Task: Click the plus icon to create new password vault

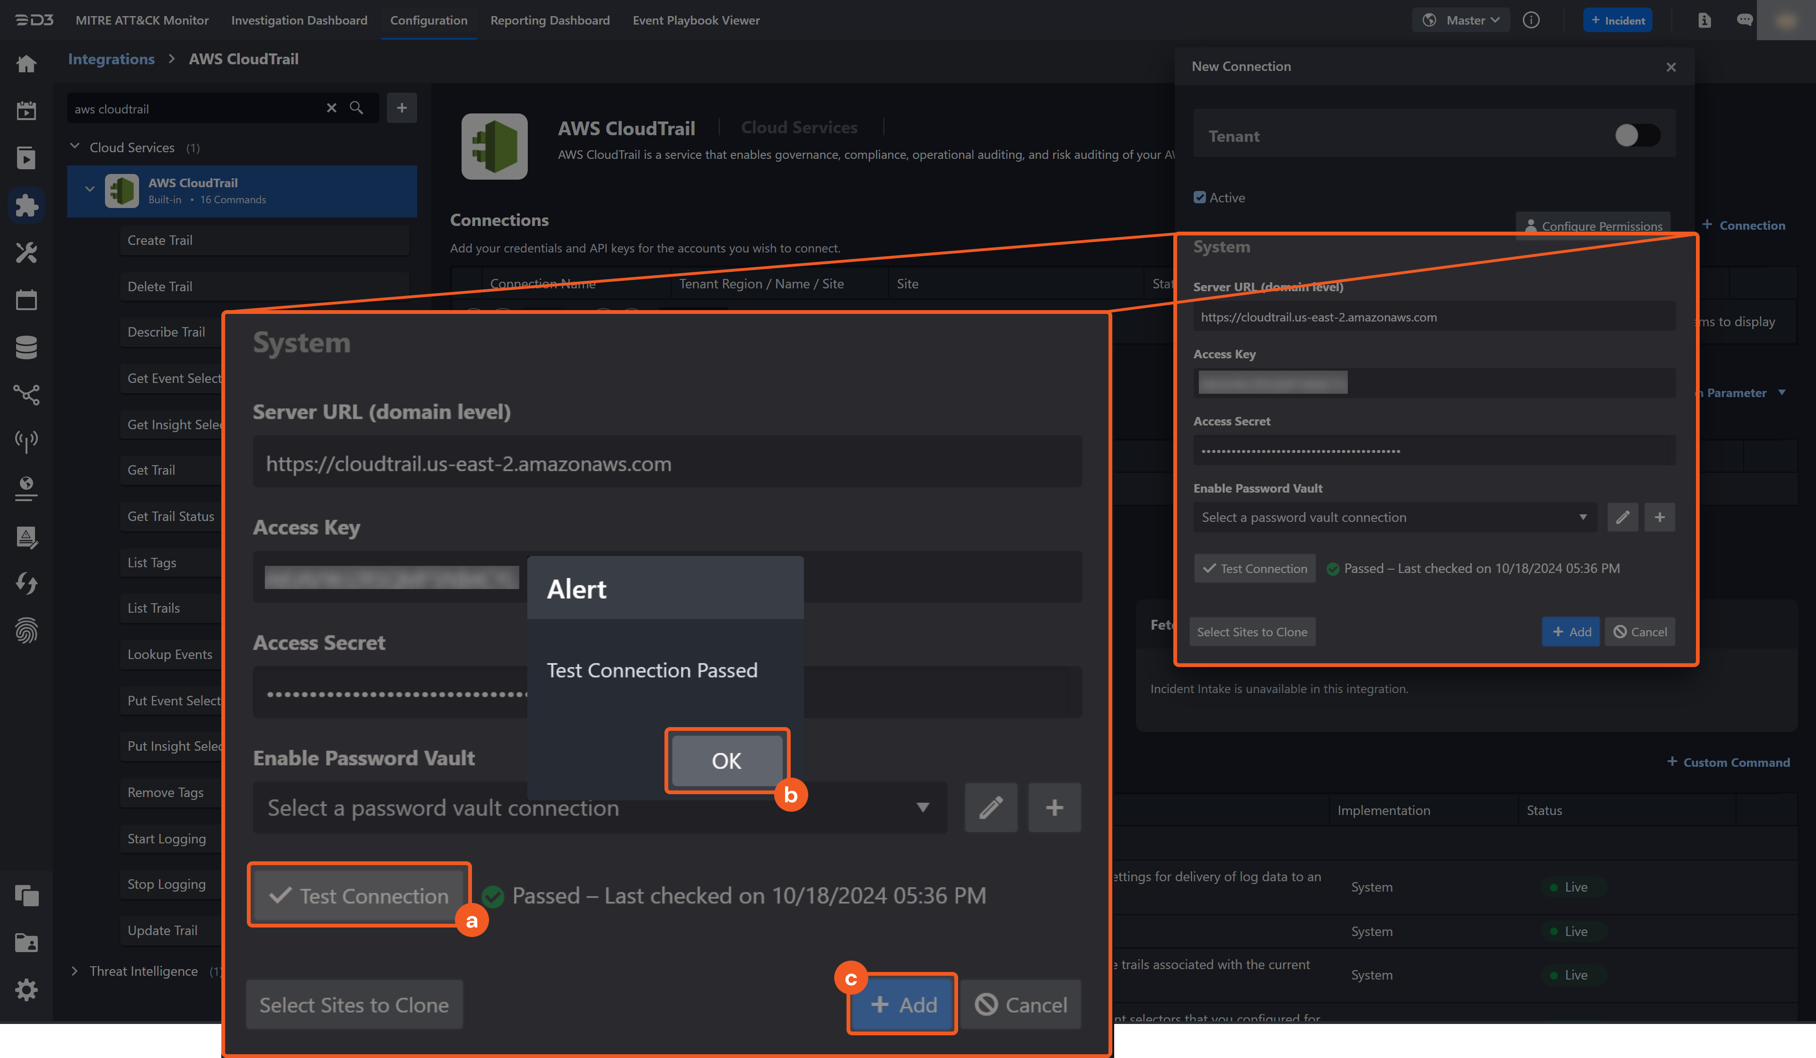Action: pos(1054,807)
